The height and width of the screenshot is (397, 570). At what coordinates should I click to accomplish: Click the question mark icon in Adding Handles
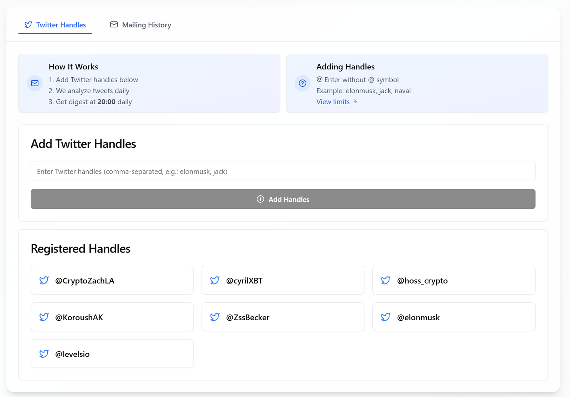[302, 83]
